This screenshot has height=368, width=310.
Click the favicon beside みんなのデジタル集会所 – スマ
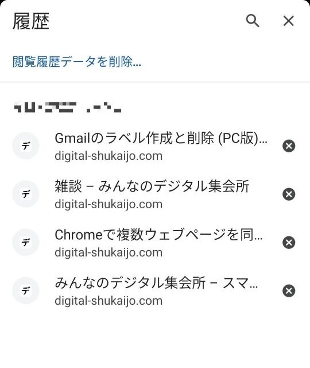point(25,290)
